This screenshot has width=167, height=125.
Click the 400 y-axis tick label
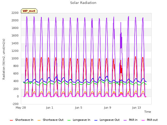16,81
